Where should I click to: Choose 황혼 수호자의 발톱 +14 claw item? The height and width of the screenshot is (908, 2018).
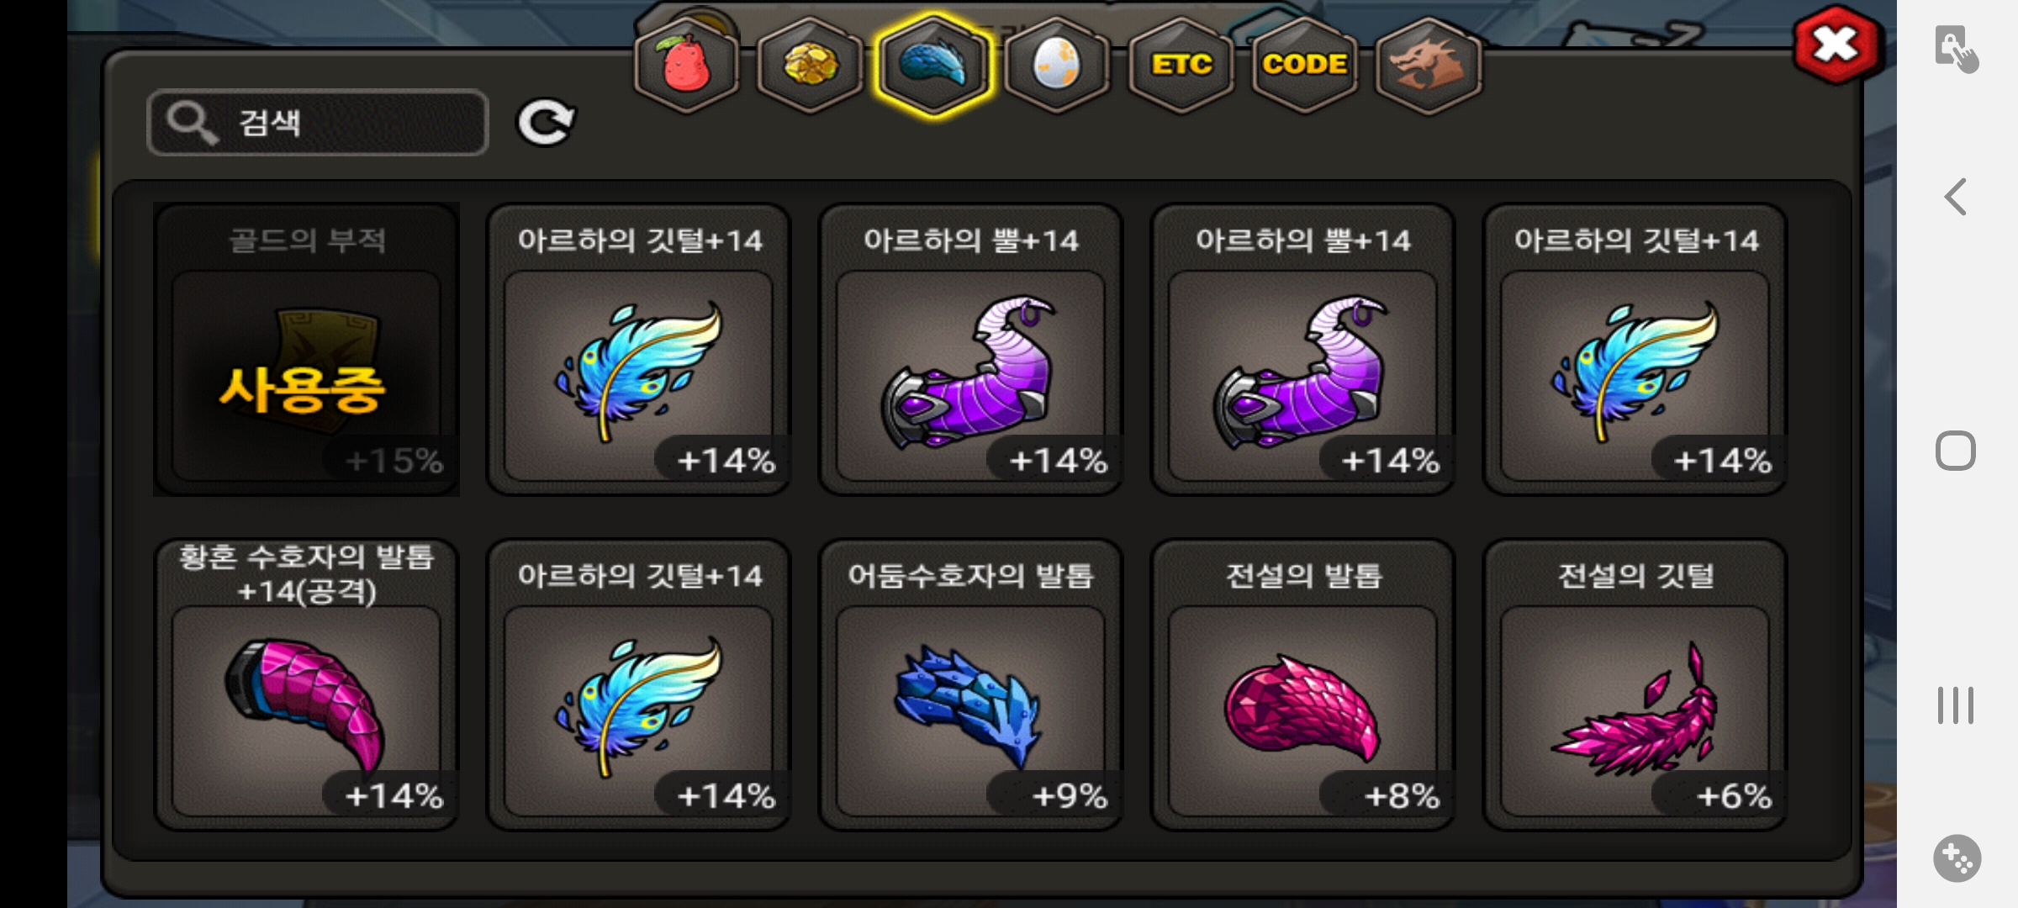[306, 684]
